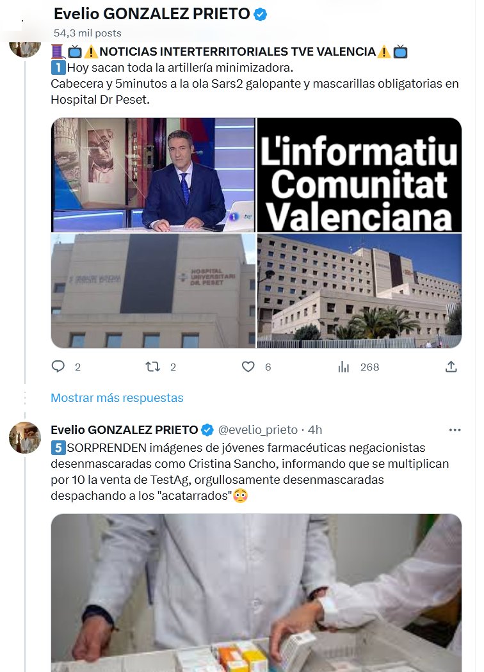Repost the TVE Valencia news post
The image size is (484, 672).
pos(152,367)
